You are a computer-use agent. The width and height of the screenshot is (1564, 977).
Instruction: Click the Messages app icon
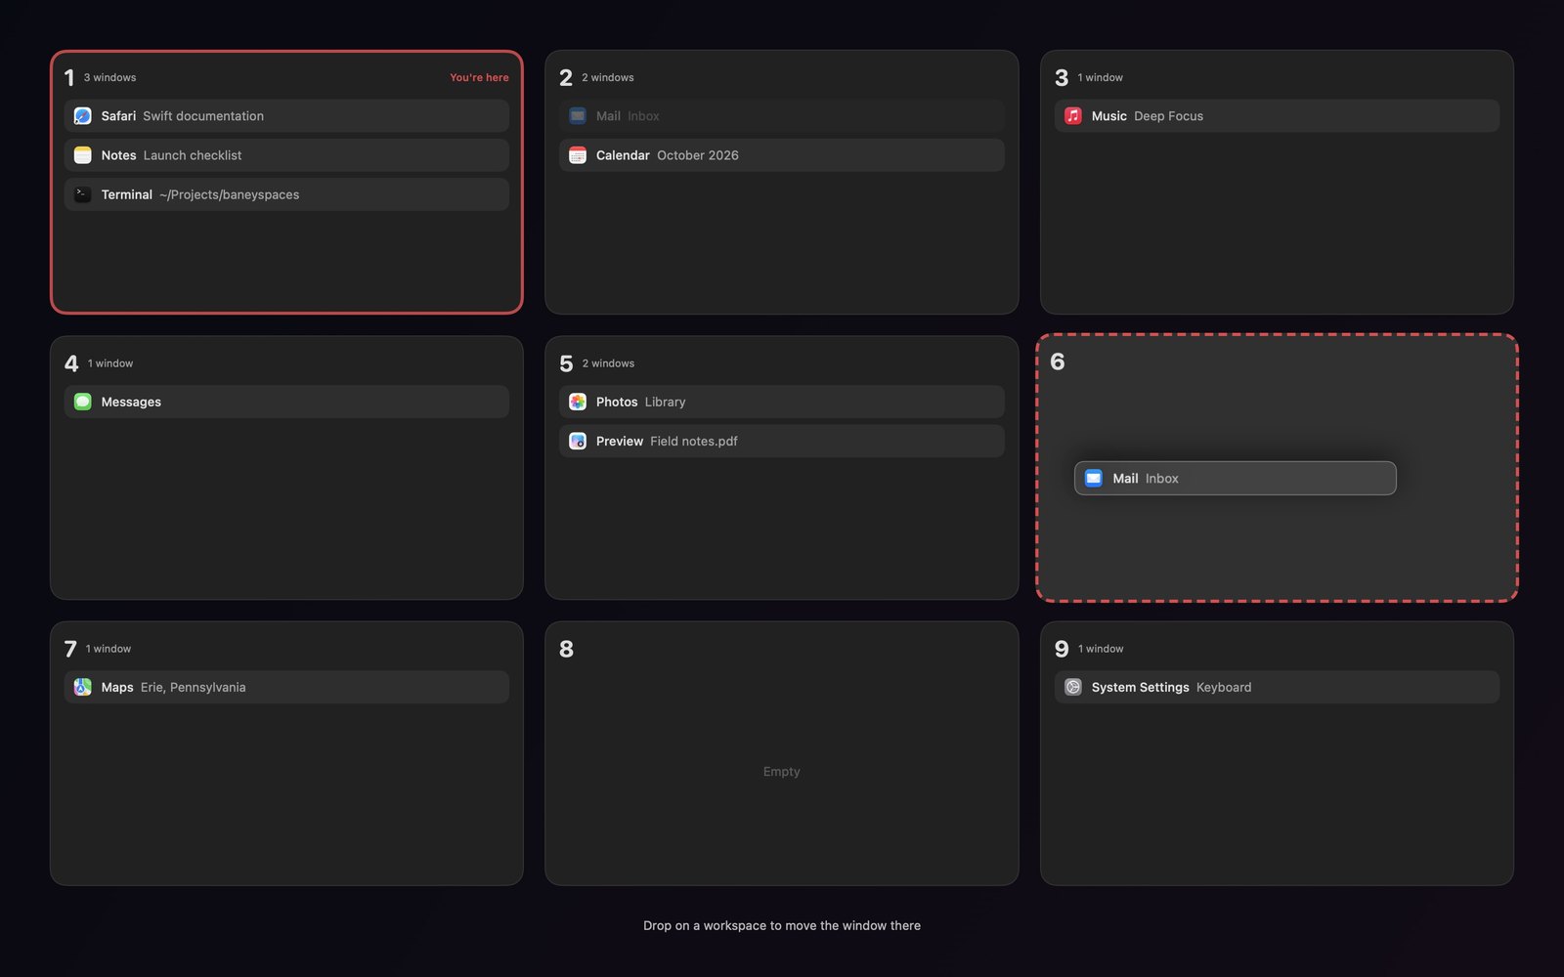(x=83, y=402)
